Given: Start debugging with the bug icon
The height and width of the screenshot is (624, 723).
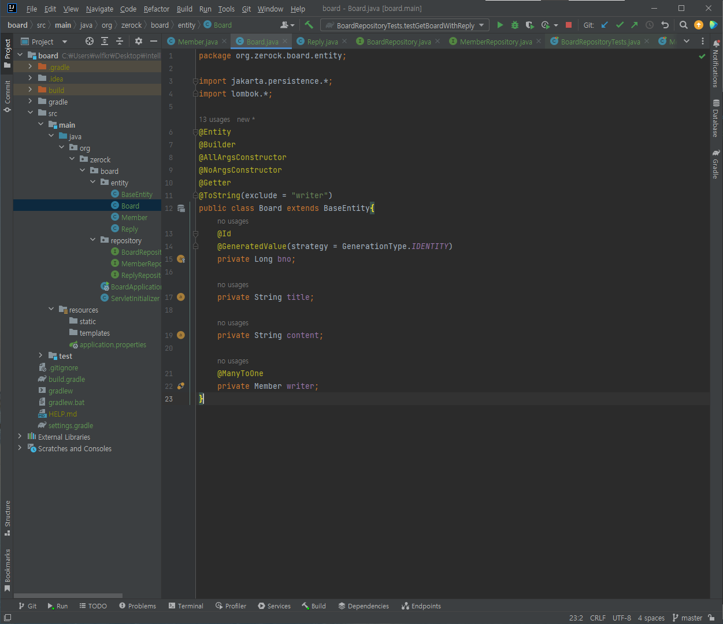Looking at the screenshot, I should 515,25.
